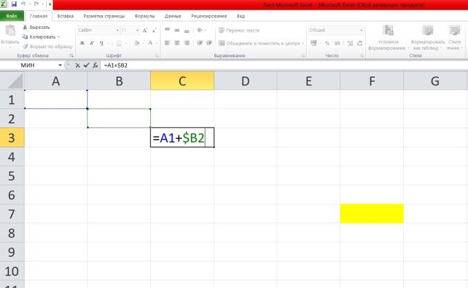The image size is (468, 288).
Task: Click the confirm checkmark in formula bar
Action: tap(86, 65)
